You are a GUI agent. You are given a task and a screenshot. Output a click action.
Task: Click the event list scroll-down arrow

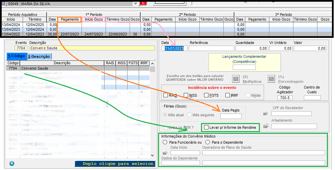[x=152, y=155]
